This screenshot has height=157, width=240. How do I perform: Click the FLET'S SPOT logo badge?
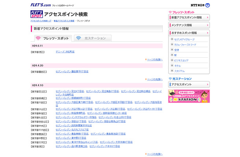[x=37, y=14]
